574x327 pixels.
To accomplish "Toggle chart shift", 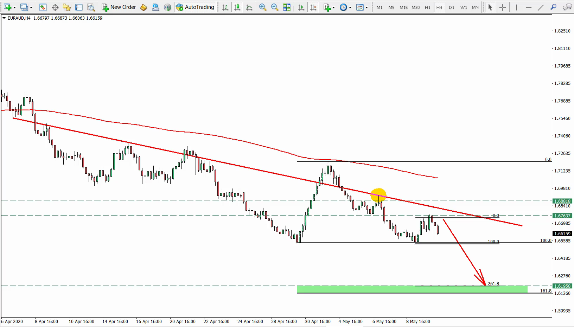I will [x=313, y=7].
